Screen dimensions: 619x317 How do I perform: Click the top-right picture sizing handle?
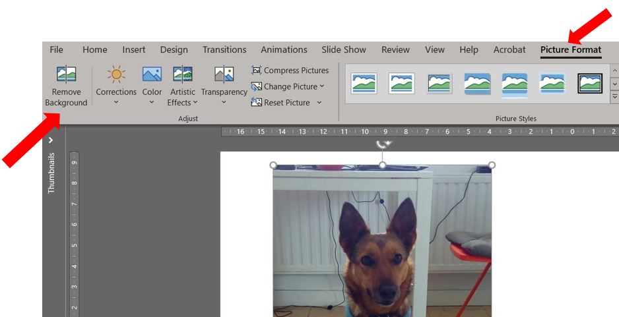492,165
